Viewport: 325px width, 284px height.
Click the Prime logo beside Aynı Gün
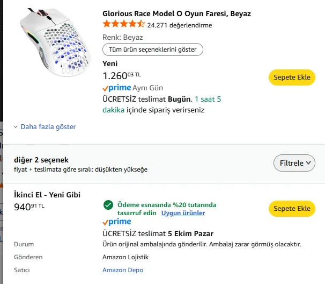coord(116,88)
